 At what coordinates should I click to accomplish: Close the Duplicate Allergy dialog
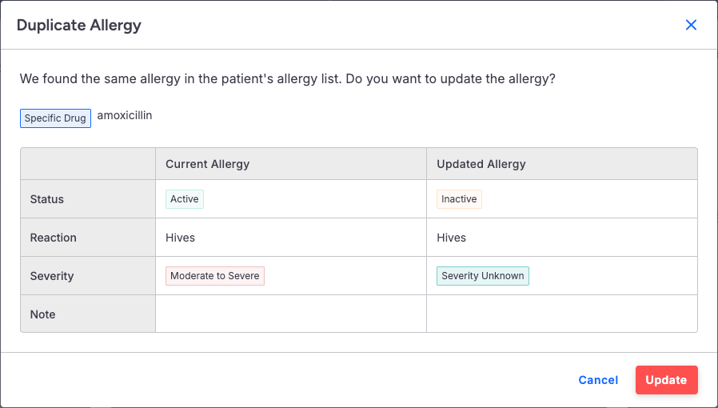coord(691,25)
